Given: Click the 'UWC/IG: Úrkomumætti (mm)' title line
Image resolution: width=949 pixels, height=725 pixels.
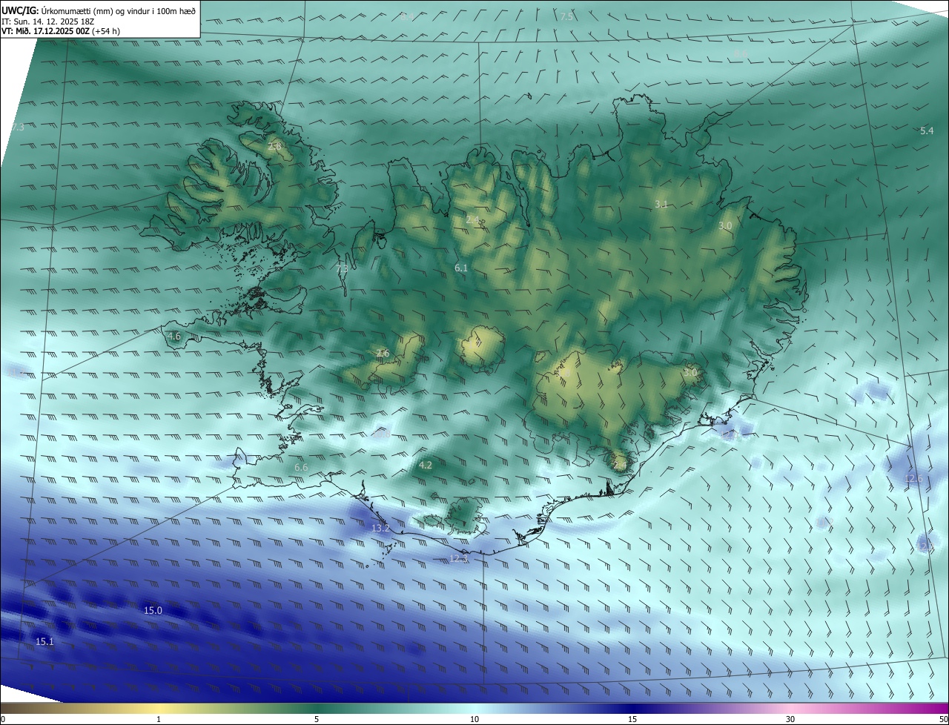Looking at the screenshot, I should (98, 10).
